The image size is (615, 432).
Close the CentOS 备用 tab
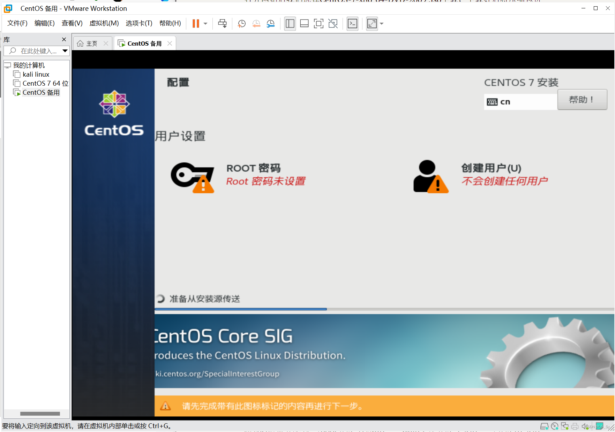[170, 44]
